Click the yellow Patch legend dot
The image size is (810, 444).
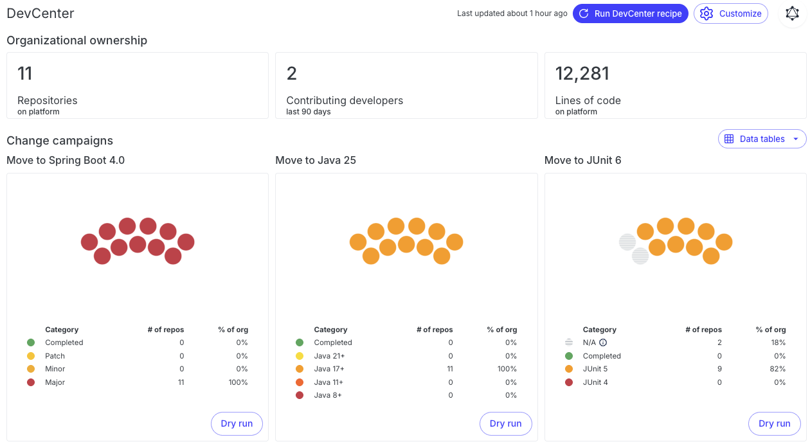click(31, 356)
